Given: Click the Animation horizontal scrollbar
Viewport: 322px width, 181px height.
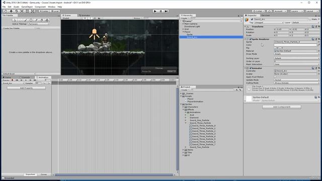Looking at the screenshot, I should click(114, 175).
